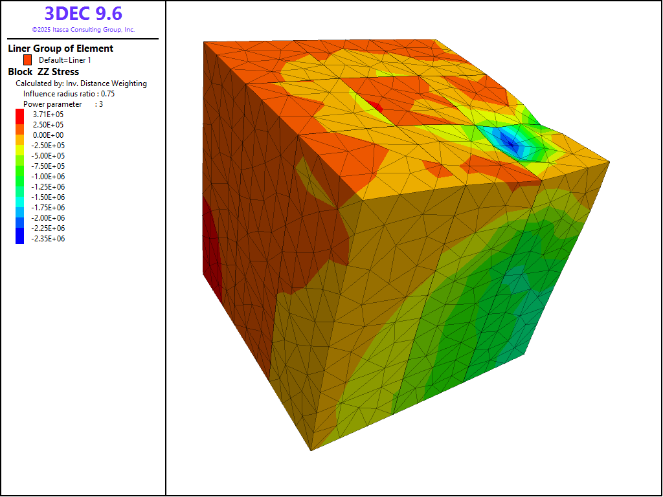Open the Itasca Consulting Group copyright line

(x=83, y=30)
